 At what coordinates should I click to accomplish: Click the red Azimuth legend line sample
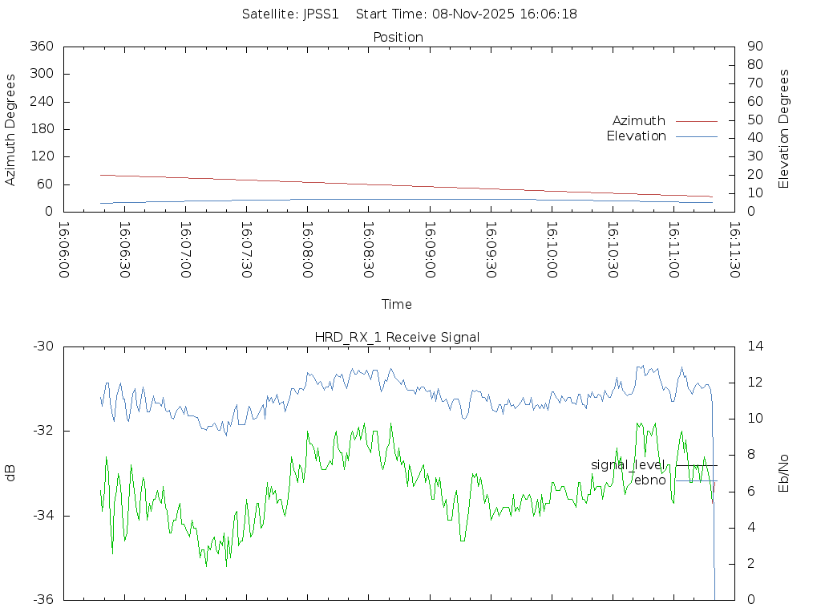tap(696, 121)
